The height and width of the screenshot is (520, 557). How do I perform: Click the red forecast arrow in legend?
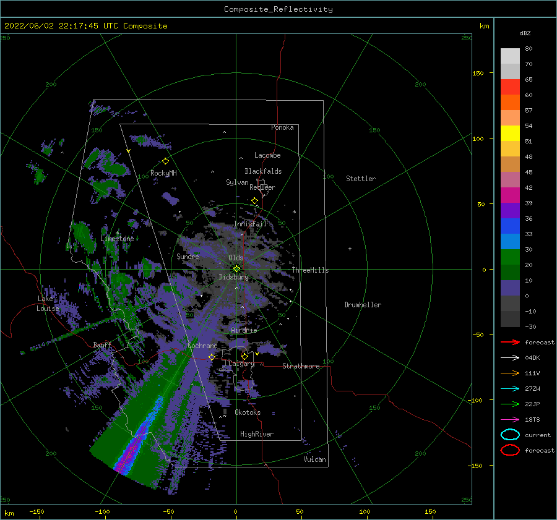point(510,342)
